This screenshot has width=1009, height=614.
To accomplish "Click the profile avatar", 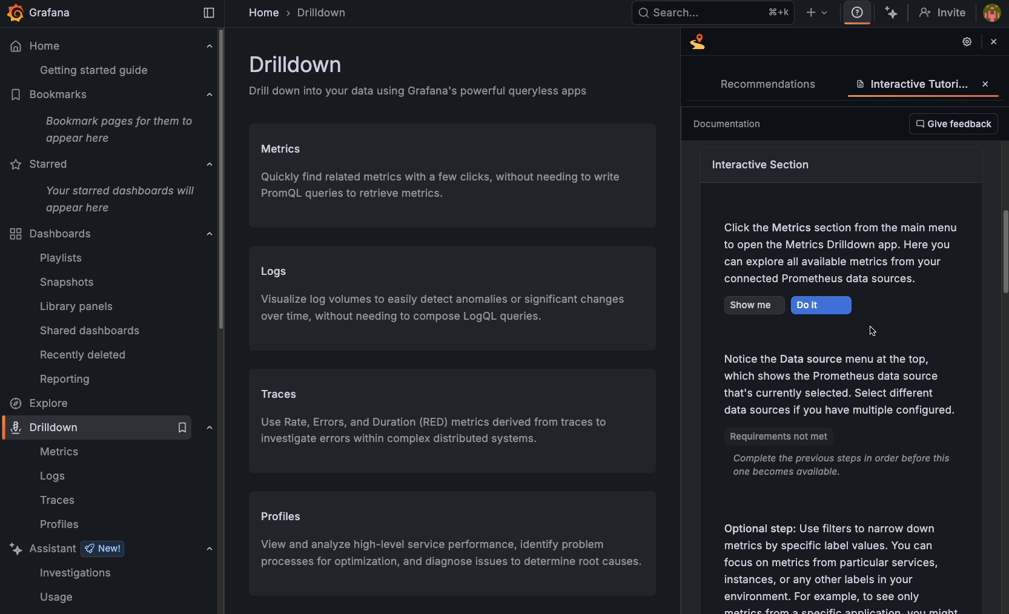I will click(x=991, y=12).
